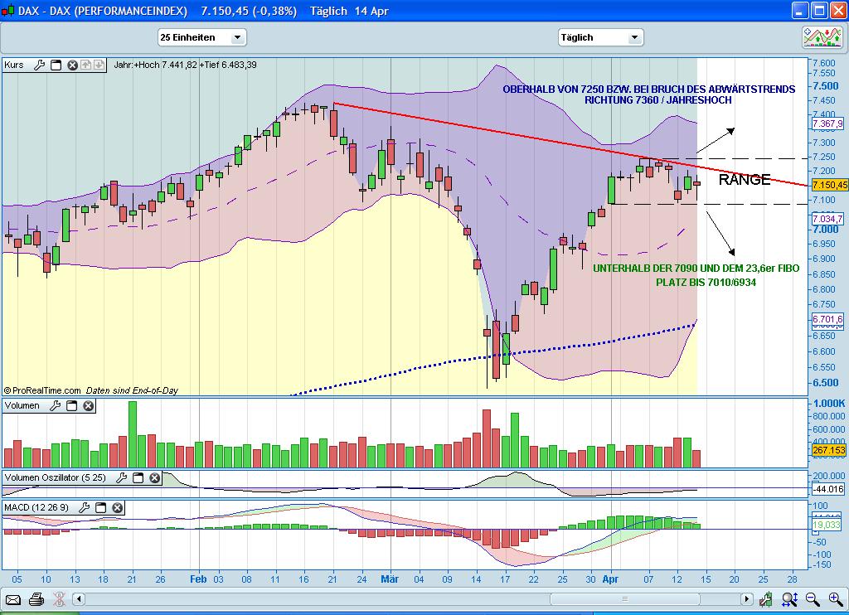Click the Mär date axis label

point(390,579)
